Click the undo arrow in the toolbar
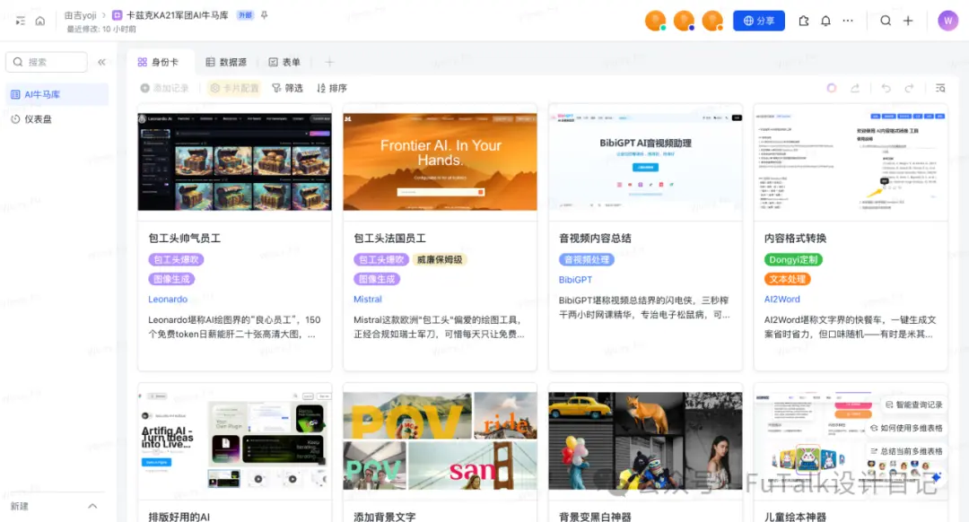969x522 pixels. point(886,88)
